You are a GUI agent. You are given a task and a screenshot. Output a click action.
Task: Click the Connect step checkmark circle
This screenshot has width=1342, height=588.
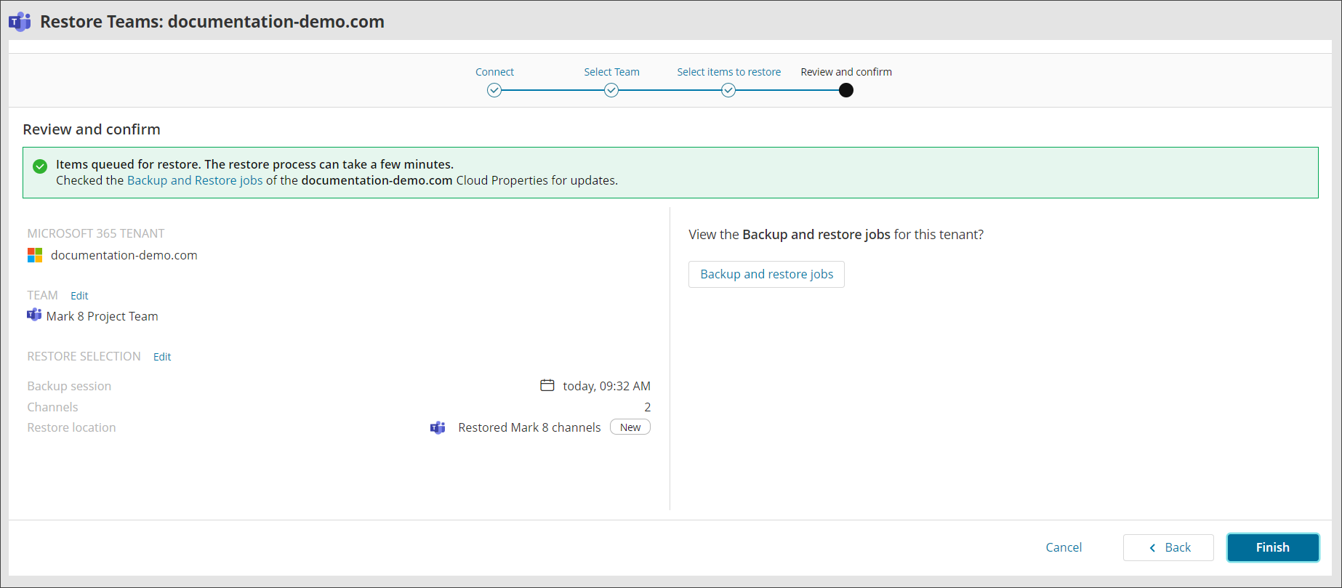[x=494, y=90]
